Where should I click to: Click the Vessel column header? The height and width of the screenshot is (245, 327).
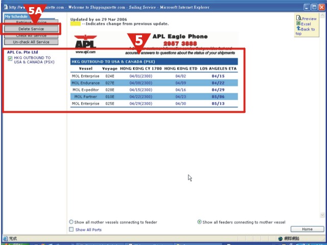click(85, 68)
